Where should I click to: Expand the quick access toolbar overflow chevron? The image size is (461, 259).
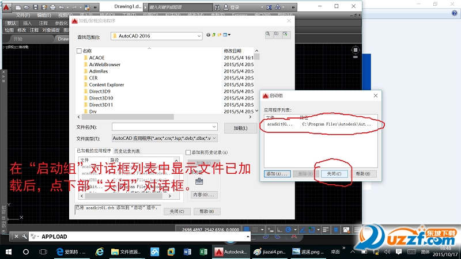tap(95, 7)
